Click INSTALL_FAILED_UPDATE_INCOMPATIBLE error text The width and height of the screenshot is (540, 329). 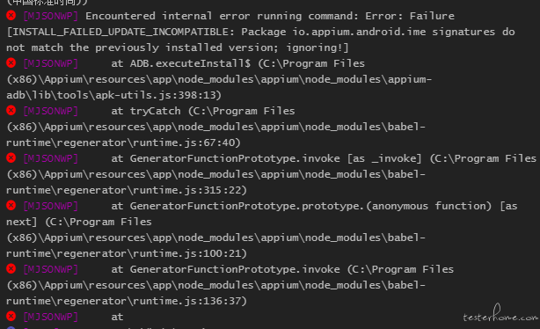pyautogui.click(x=123, y=32)
